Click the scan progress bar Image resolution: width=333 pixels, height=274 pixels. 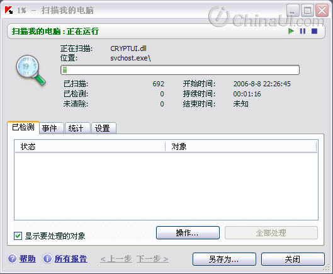(x=180, y=70)
